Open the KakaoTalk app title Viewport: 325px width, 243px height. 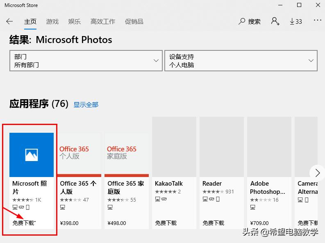[x=169, y=184]
